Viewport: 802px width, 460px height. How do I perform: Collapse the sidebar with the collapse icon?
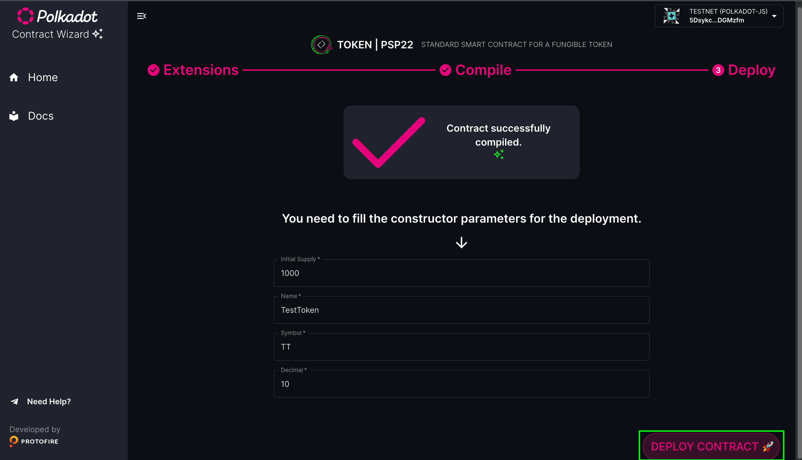[141, 16]
